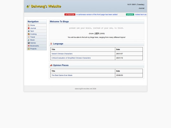Click the Journal link in the header
Viewport: 171px width, 128px height.
(x=142, y=8)
